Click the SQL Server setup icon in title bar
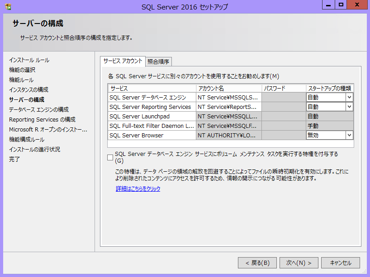Screen dimensions: 370x277 tap(8, 7)
